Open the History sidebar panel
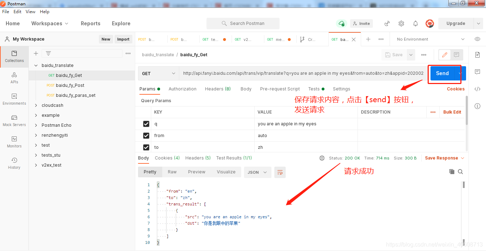The image size is (486, 251). pyautogui.click(x=14, y=163)
